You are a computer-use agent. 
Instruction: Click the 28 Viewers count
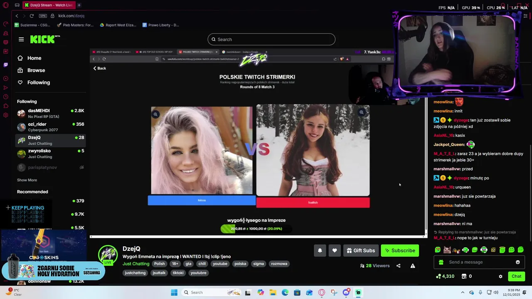click(375, 266)
